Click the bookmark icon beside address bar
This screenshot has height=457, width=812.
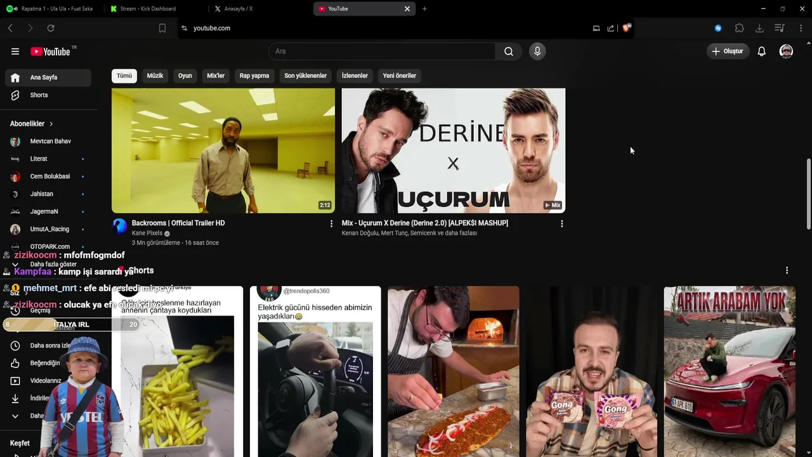coord(162,28)
